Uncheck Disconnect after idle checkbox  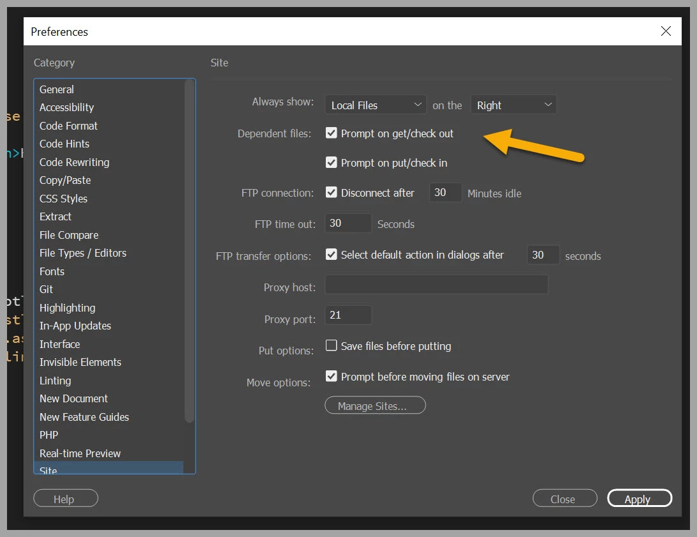coord(331,192)
